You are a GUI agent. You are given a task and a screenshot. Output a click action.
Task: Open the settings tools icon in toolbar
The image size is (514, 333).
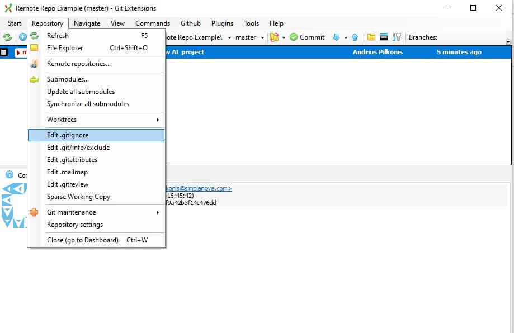click(397, 37)
